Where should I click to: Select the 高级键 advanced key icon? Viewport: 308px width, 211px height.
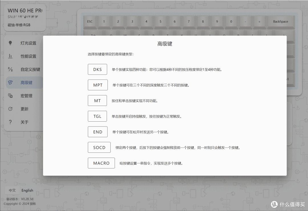tap(10, 82)
